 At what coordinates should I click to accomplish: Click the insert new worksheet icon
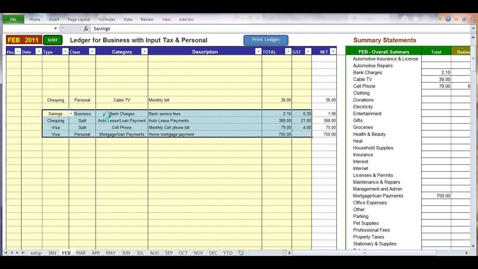pos(241,253)
